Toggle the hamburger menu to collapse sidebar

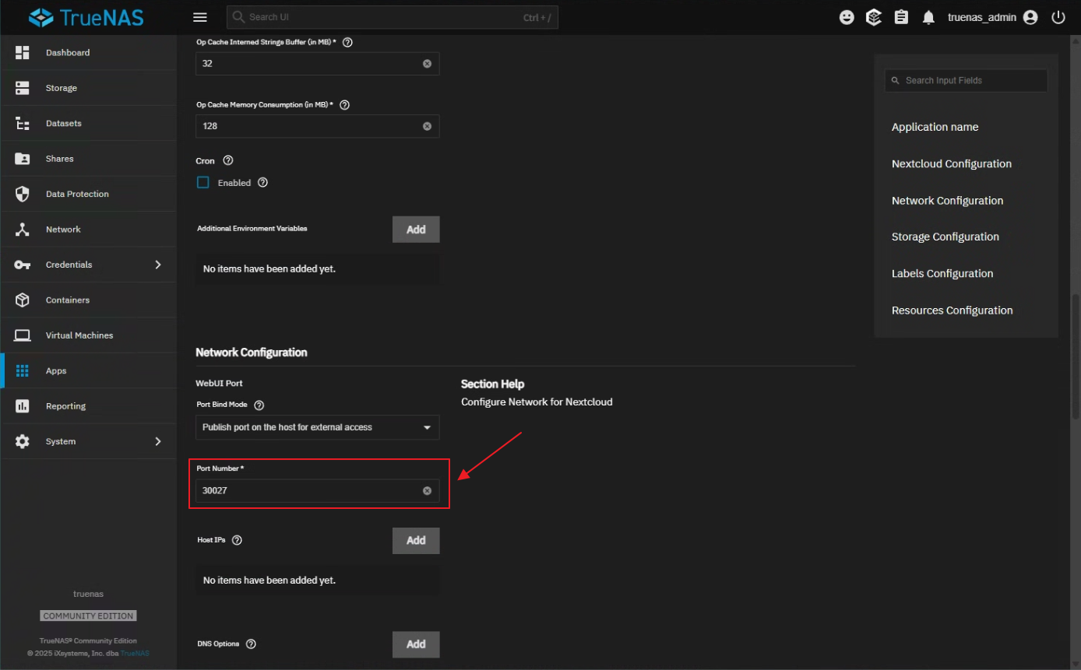200,17
